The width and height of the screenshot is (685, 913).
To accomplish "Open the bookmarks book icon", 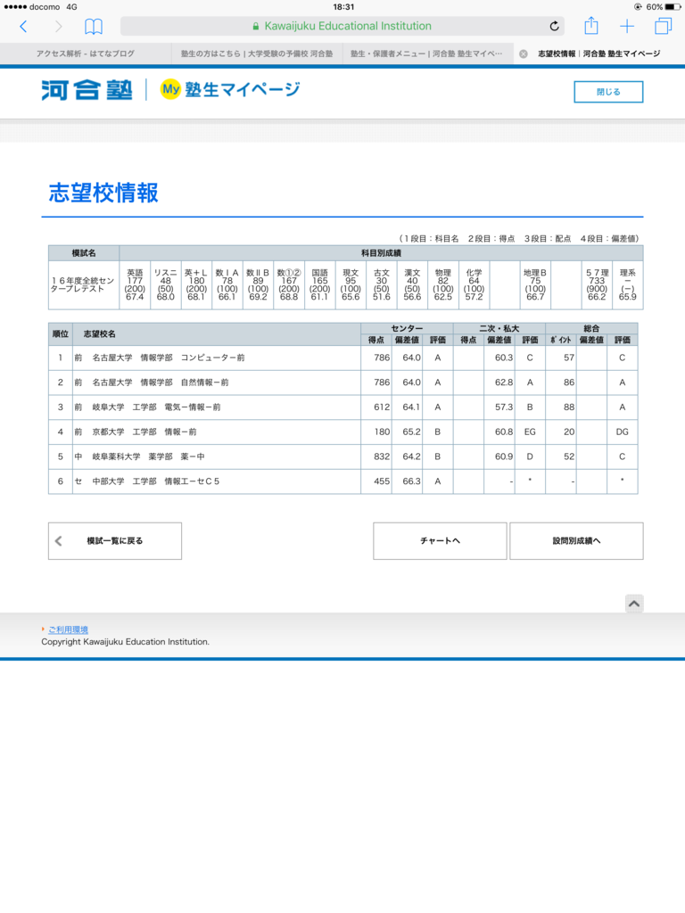I will (x=93, y=26).
